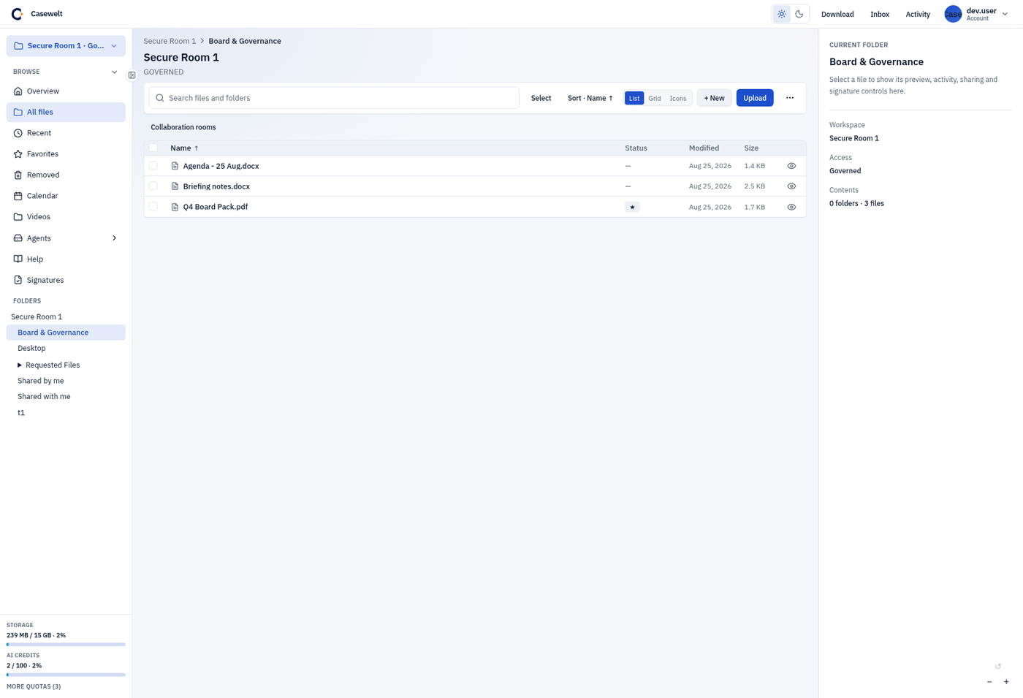Switch to Grid view

pos(655,98)
